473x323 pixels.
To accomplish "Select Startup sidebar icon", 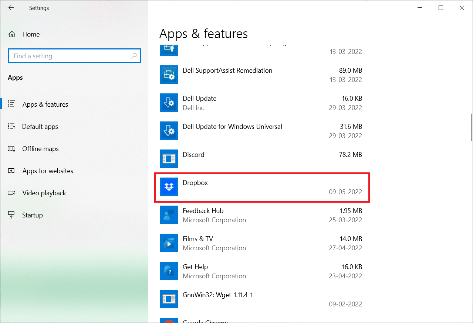I will pyautogui.click(x=11, y=215).
